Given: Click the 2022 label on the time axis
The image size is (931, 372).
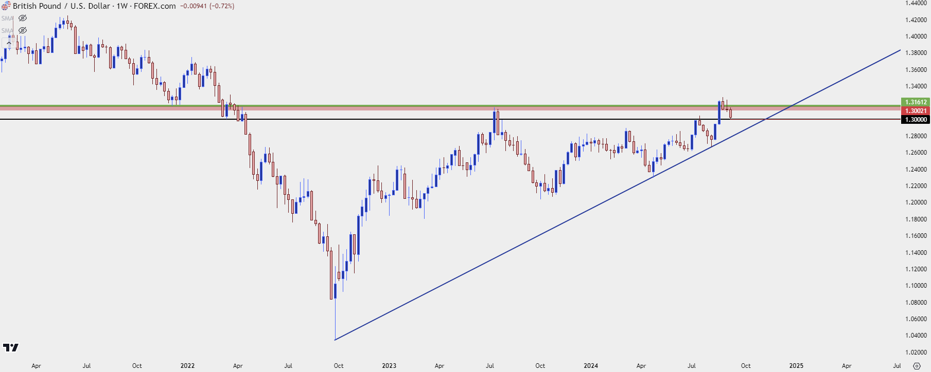Looking at the screenshot, I should (187, 366).
